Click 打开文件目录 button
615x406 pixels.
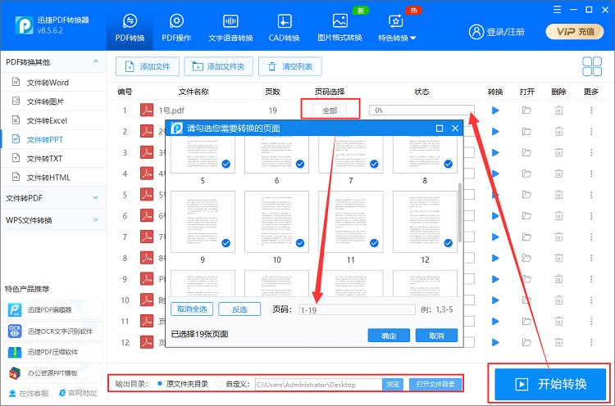[435, 385]
